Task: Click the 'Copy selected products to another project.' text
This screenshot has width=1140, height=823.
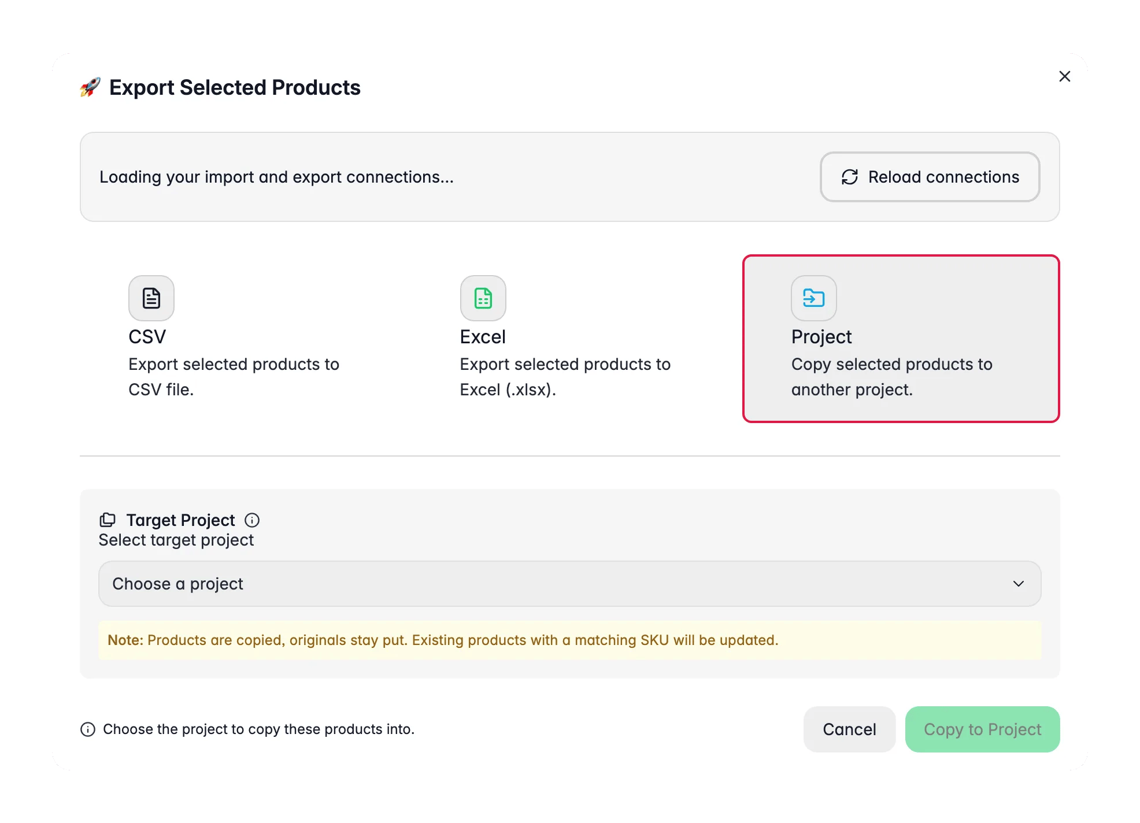Action: pos(891,377)
